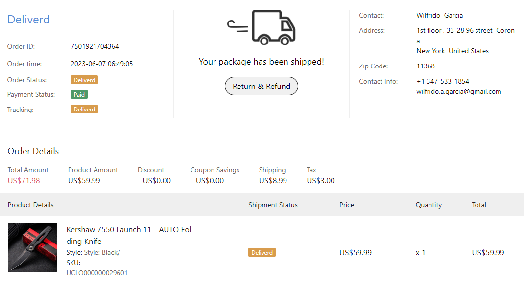Click the order time 2023-06-07 06:49:05

[x=102, y=64]
